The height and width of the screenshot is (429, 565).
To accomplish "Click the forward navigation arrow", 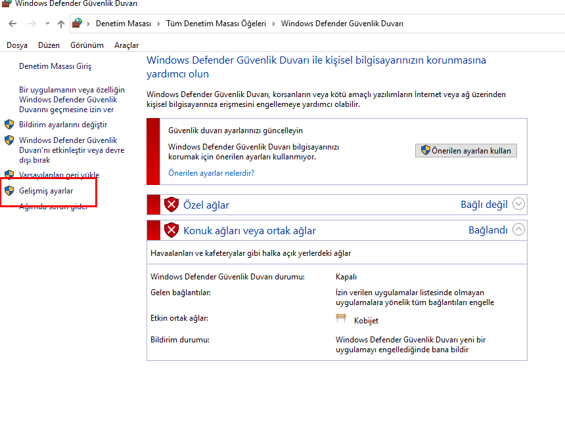I will (x=32, y=24).
